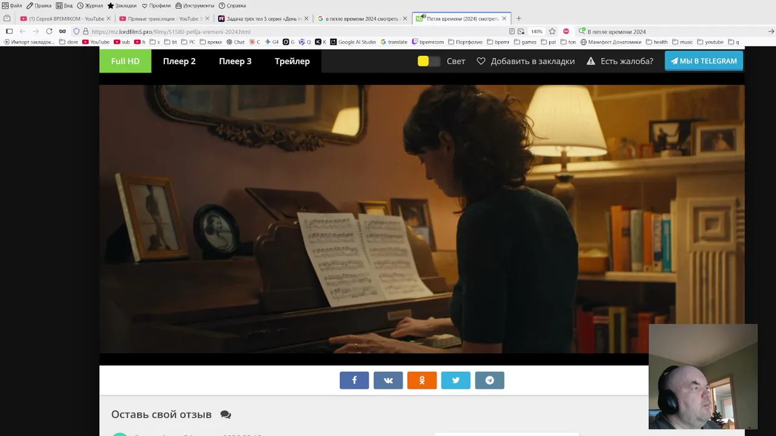Viewport: 776px width, 436px height.
Task: Go back to the previous page
Action: click(x=22, y=31)
